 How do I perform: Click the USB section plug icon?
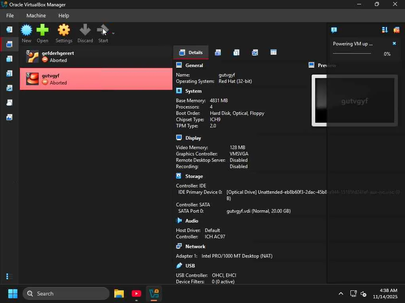[179, 266]
